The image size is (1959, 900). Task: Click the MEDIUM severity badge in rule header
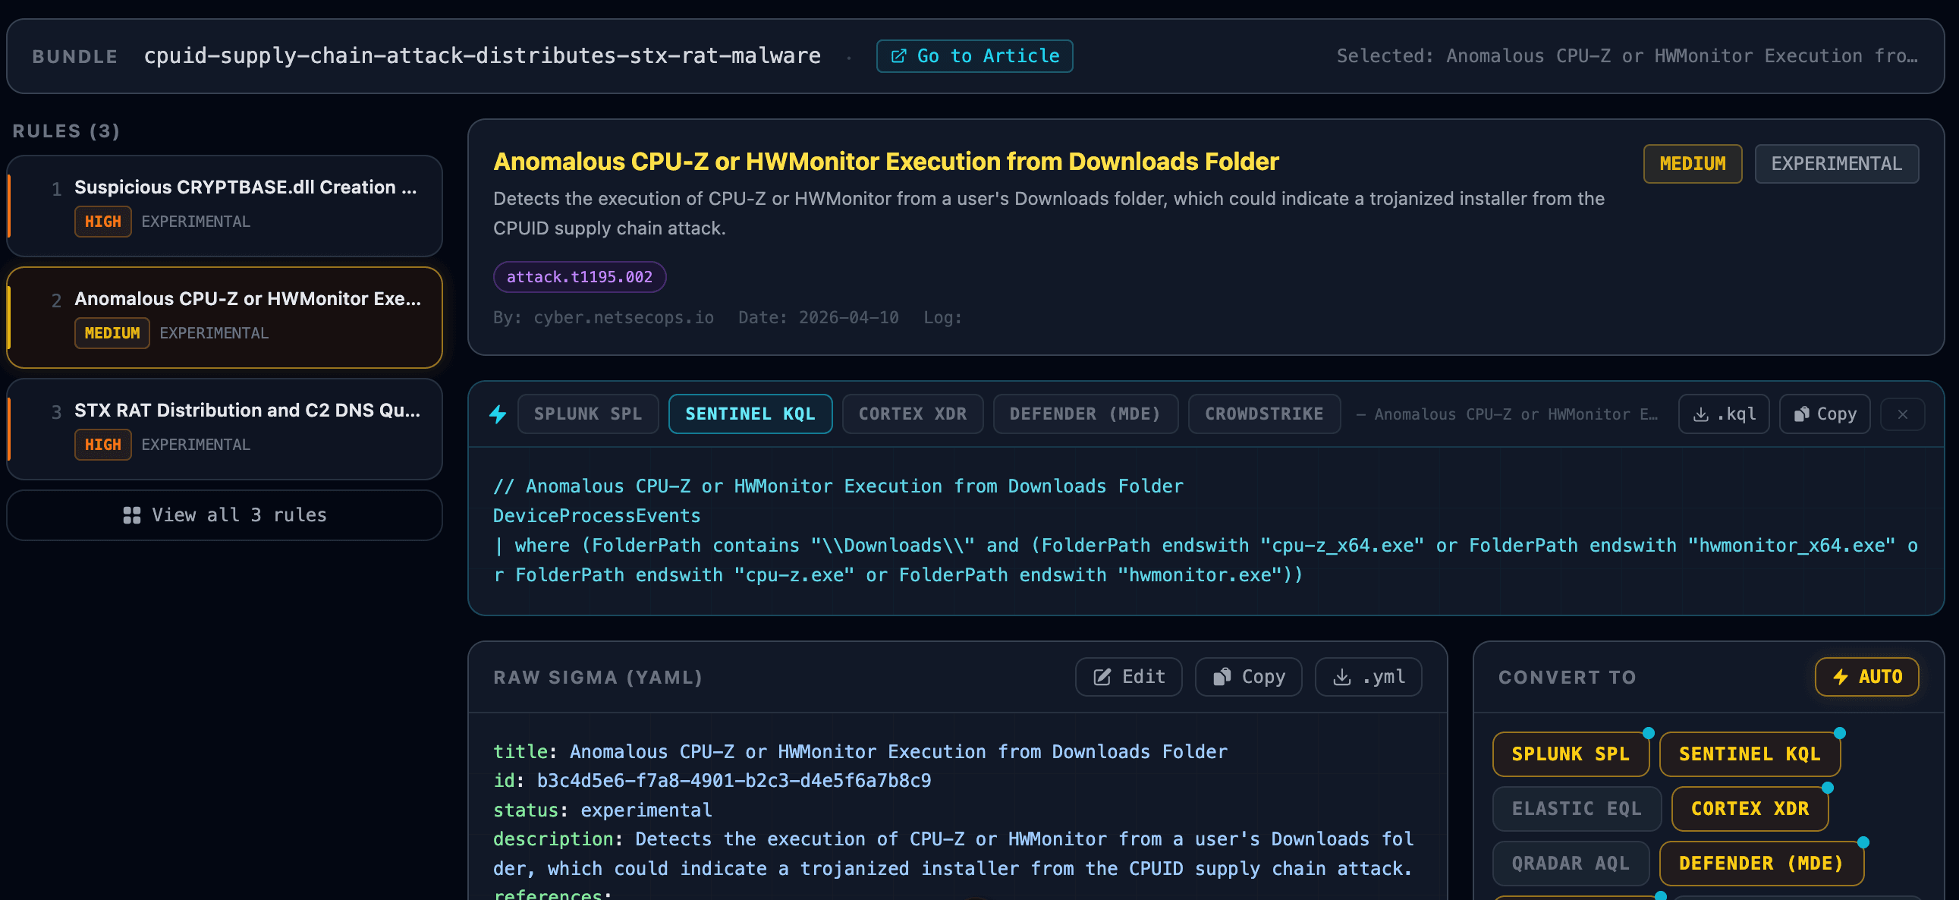[1692, 164]
